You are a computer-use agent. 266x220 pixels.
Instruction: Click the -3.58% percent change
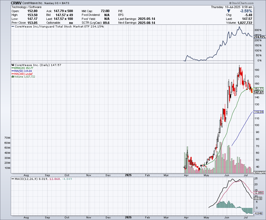coord(246,11)
